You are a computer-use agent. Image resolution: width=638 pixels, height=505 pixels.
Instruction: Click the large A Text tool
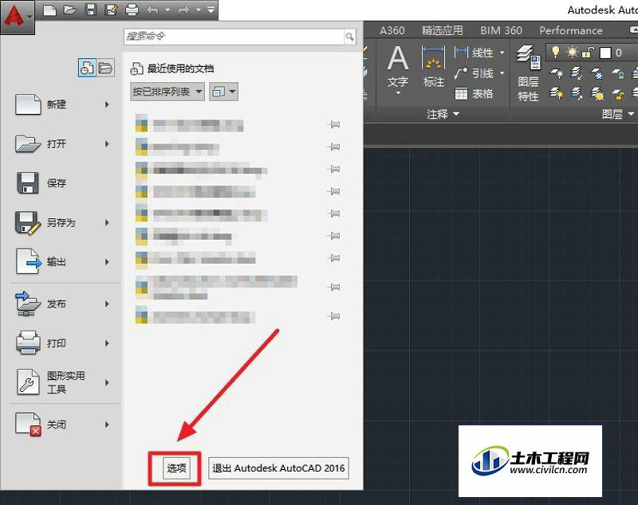click(x=397, y=57)
